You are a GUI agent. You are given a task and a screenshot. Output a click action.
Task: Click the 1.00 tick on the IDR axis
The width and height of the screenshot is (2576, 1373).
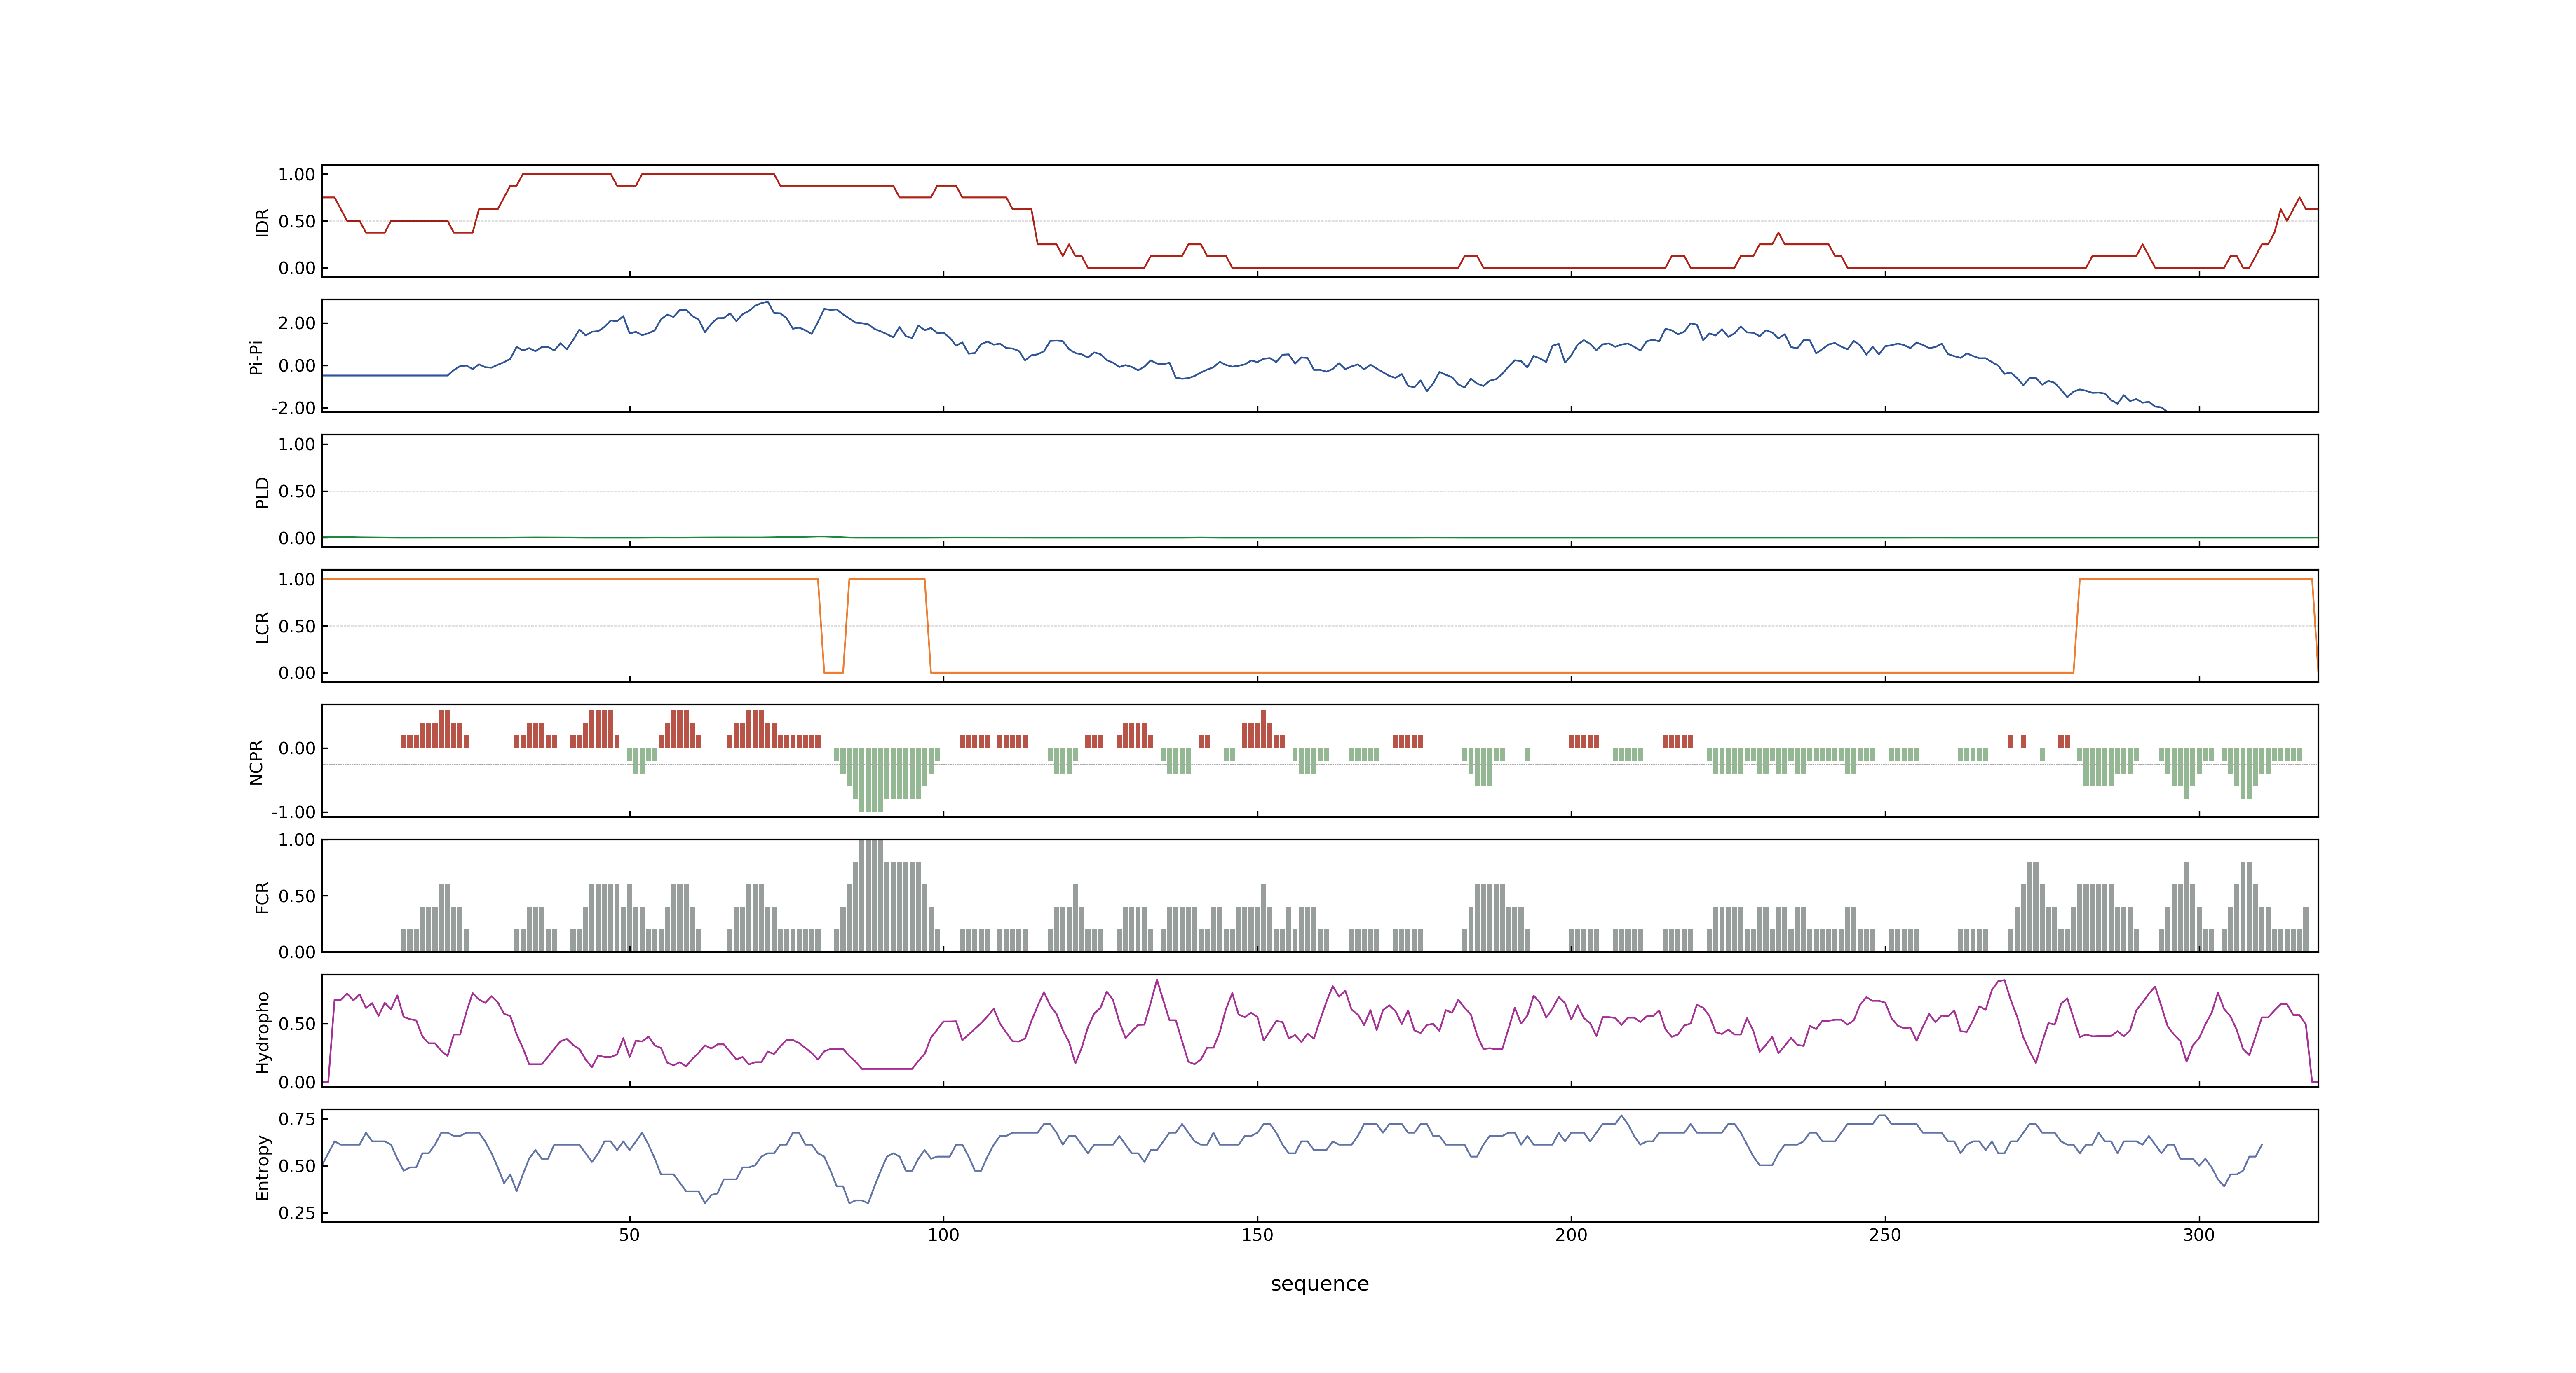click(x=297, y=175)
